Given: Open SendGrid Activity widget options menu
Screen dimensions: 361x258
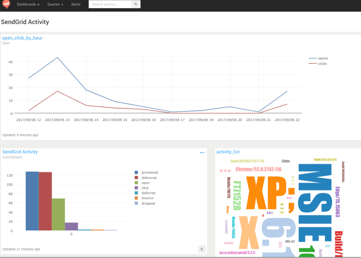Looking at the screenshot, I should coord(202,153).
